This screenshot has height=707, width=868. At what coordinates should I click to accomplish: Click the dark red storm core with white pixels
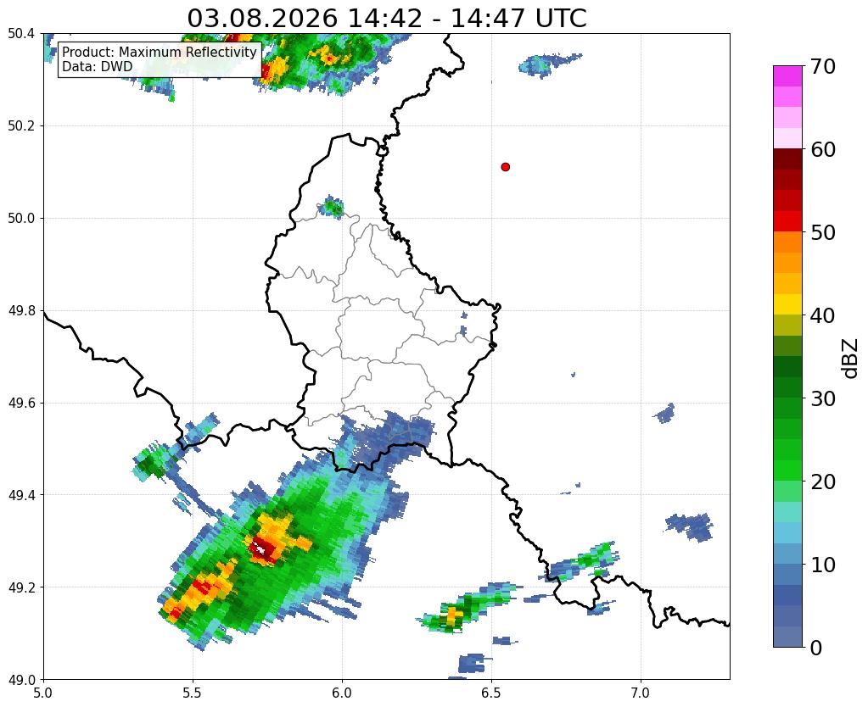pos(264,548)
